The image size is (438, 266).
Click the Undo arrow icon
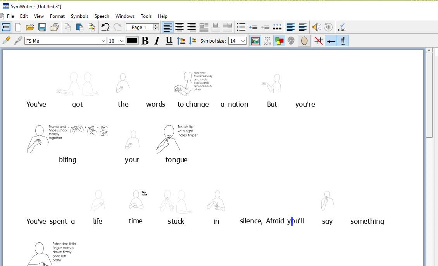105,27
